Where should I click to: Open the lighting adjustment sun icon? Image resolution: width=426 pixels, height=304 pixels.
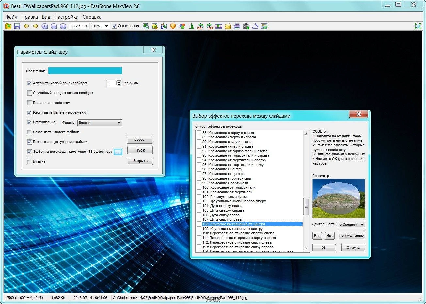173,26
